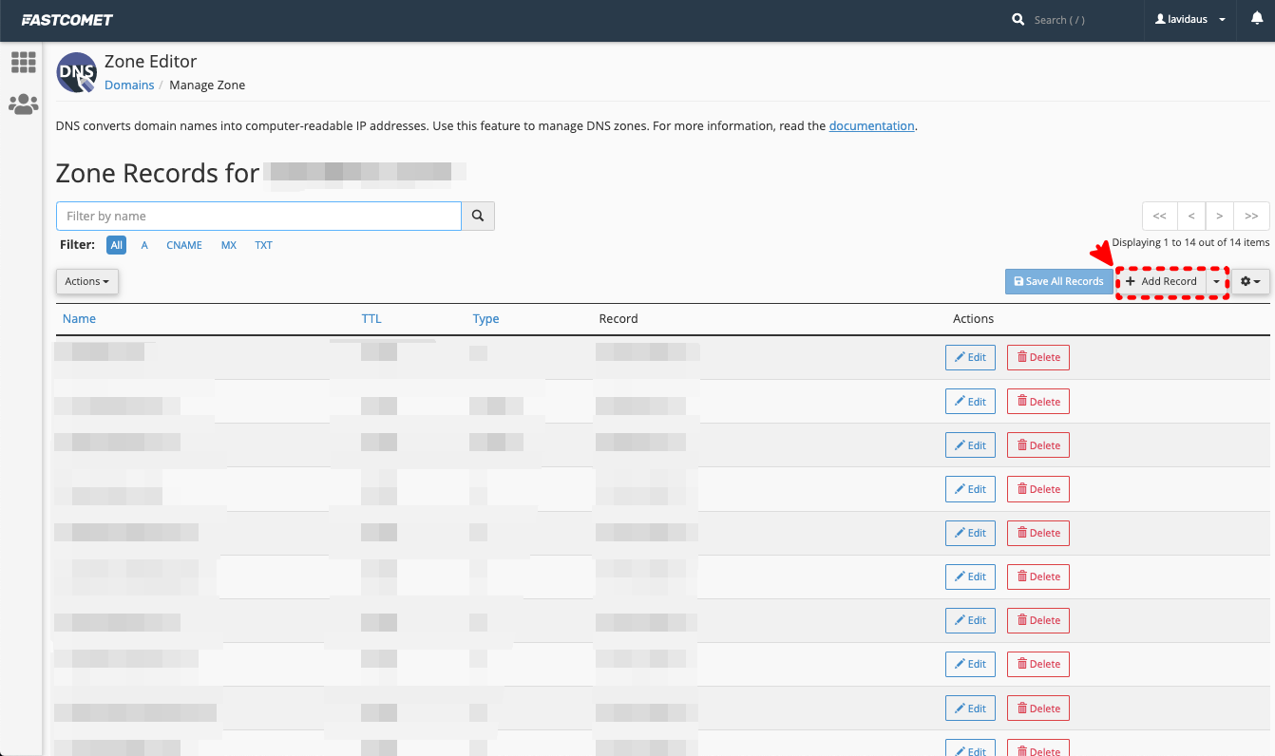Open the notifications bell
Image resolution: width=1275 pixels, height=756 pixels.
click(1256, 19)
